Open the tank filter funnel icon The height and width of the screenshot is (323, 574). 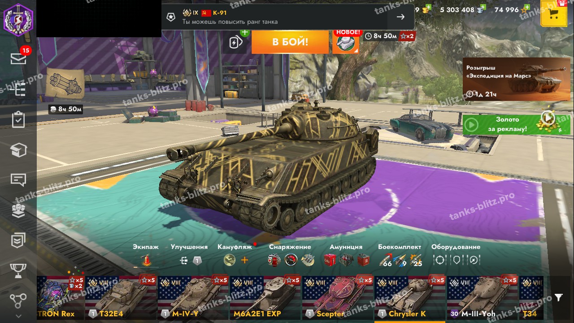[558, 297]
